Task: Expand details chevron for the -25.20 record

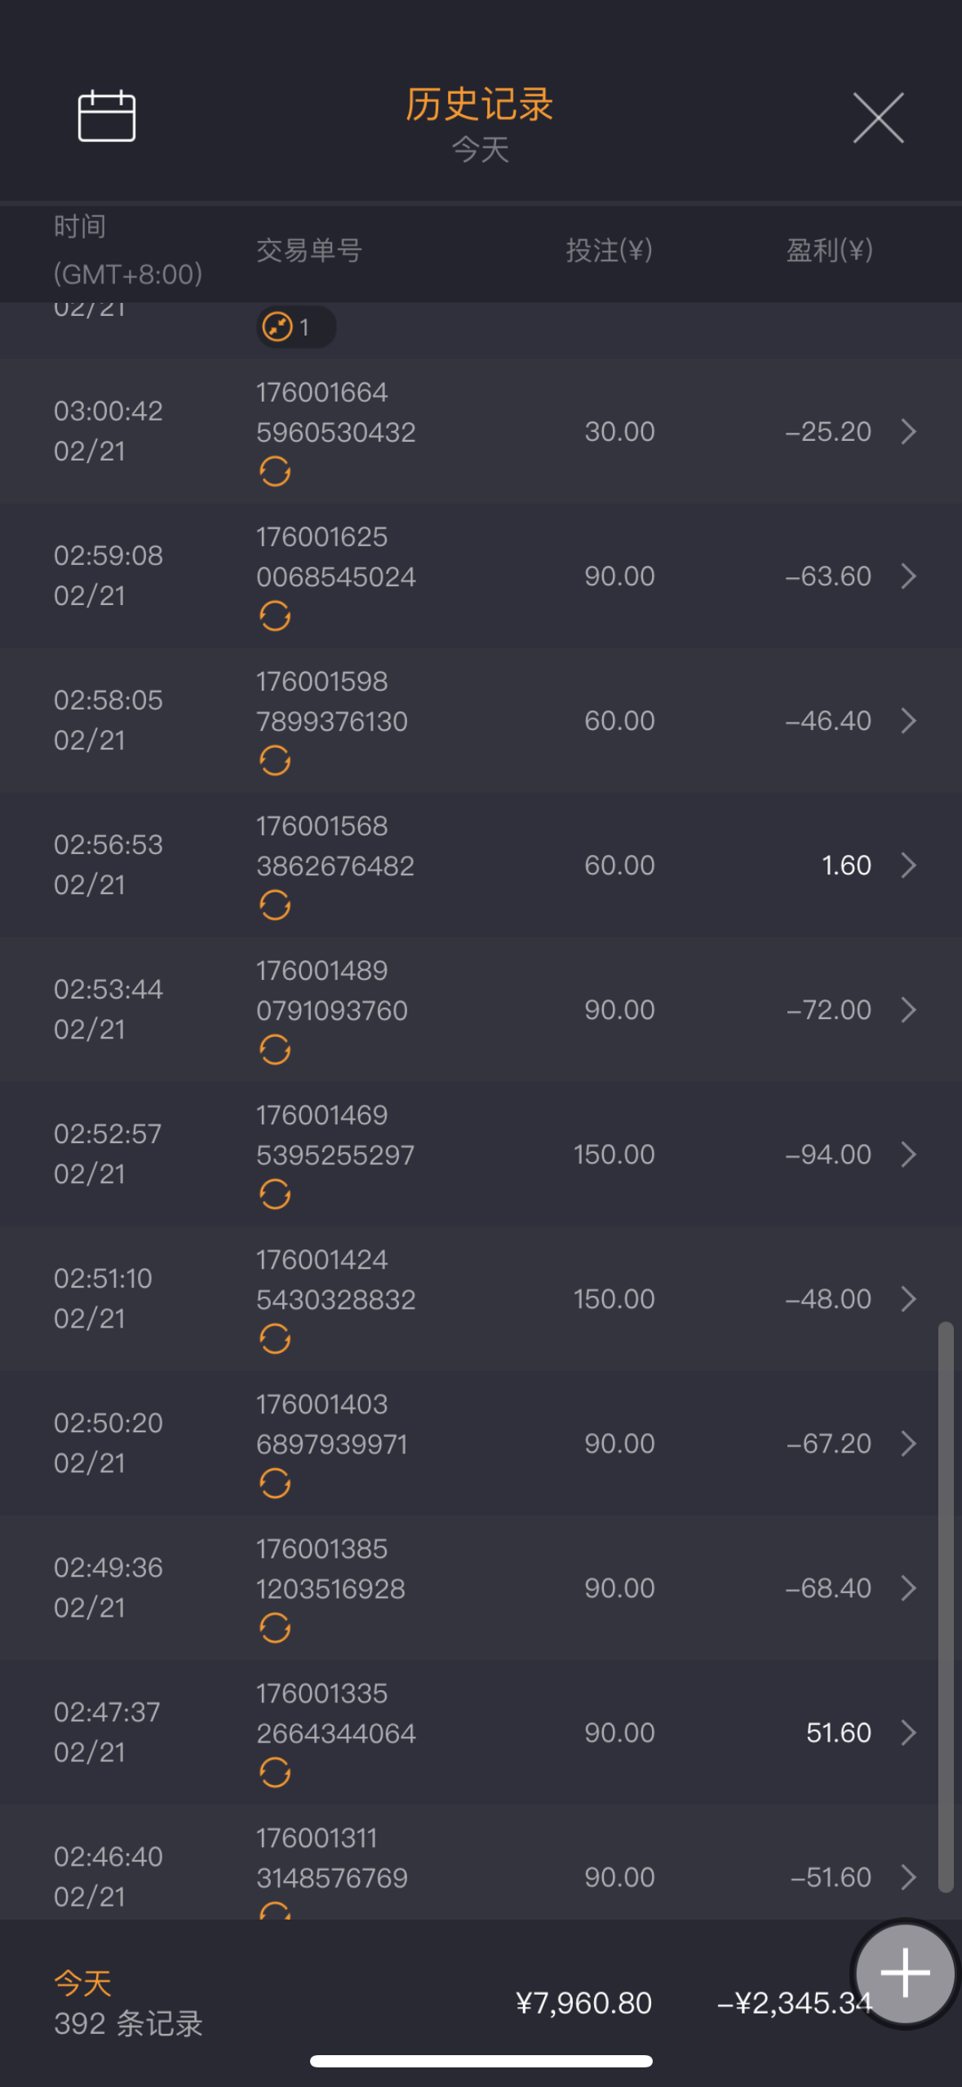Action: pos(908,431)
